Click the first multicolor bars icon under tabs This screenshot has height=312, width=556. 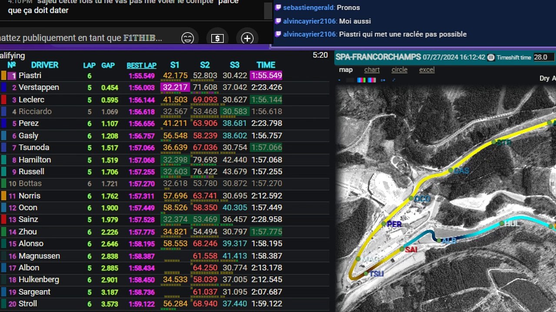[x=361, y=80]
